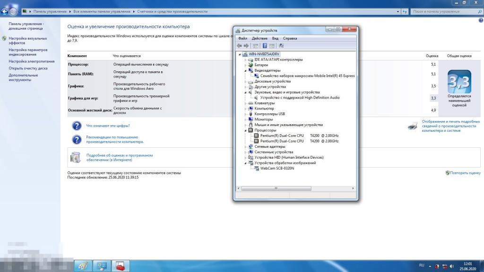Select Устройство с поддержкой High Definition Audio

click(x=300, y=98)
